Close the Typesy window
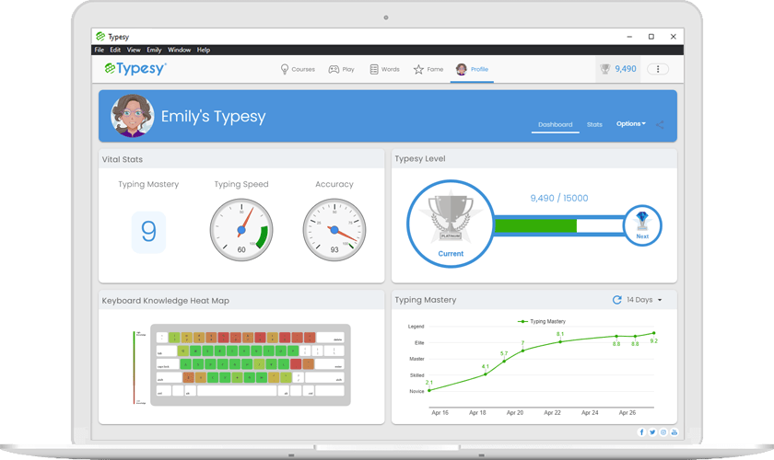774x460 pixels. (x=674, y=37)
